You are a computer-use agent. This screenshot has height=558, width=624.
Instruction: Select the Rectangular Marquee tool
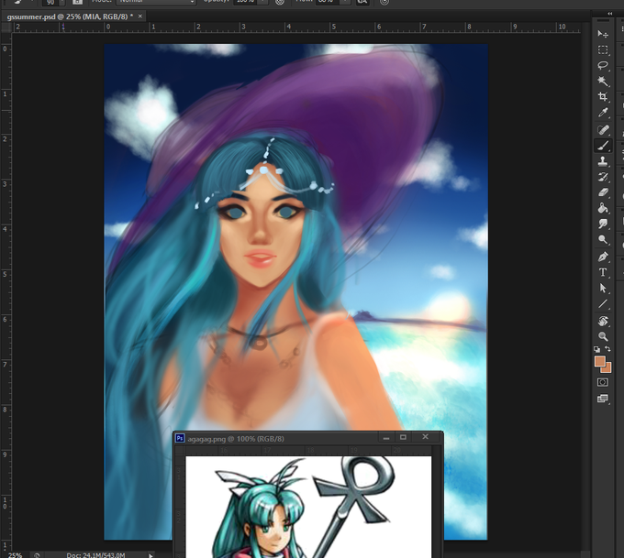(603, 50)
